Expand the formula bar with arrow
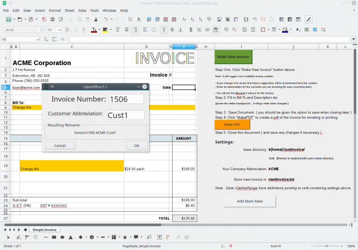 pos(354,39)
